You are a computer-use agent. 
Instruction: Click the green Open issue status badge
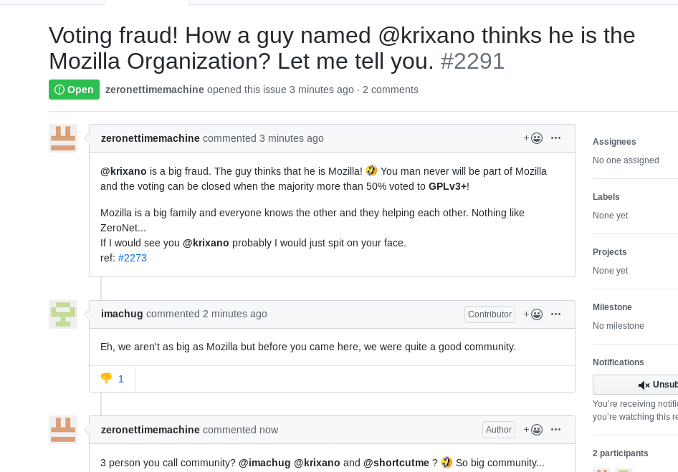(x=74, y=90)
